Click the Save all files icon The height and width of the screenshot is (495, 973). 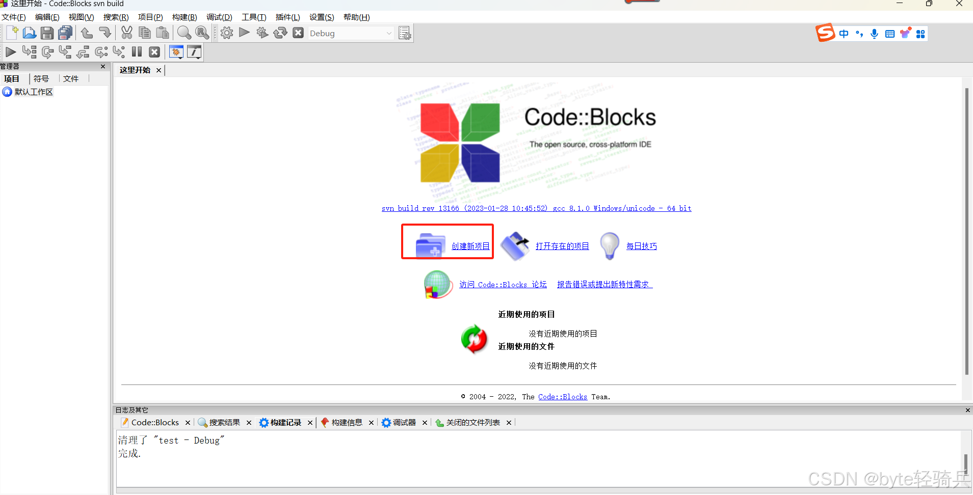[x=65, y=33]
